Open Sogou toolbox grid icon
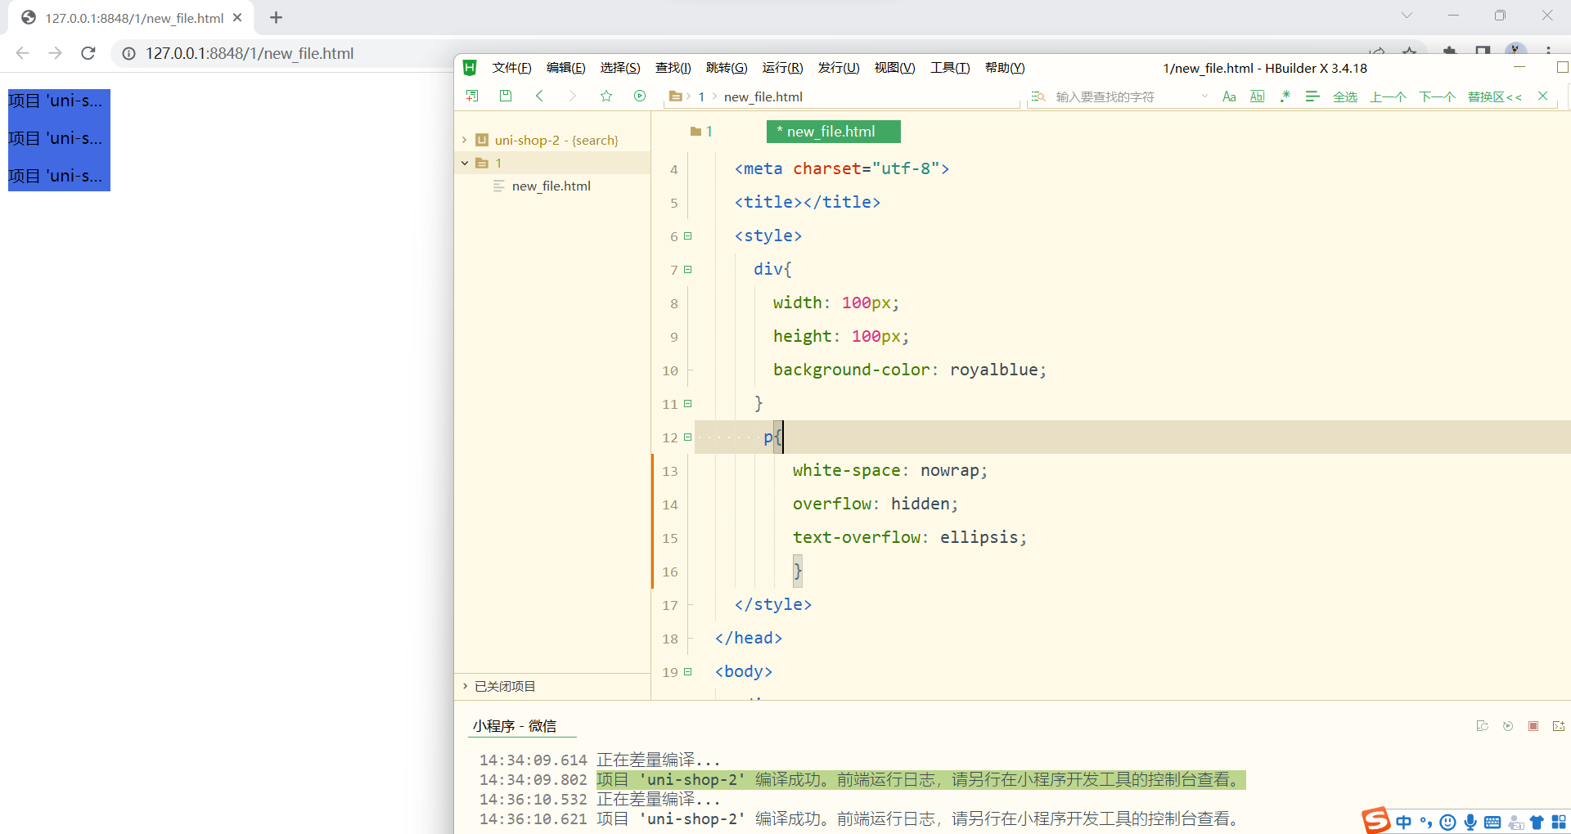This screenshot has height=834, width=1571. click(1559, 822)
